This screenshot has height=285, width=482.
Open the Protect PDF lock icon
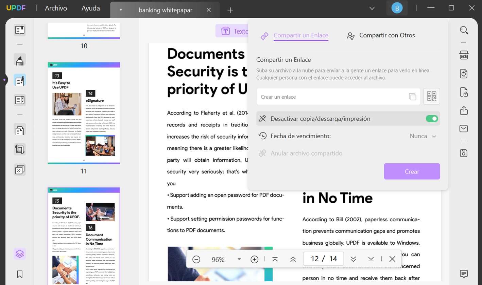coord(464,92)
